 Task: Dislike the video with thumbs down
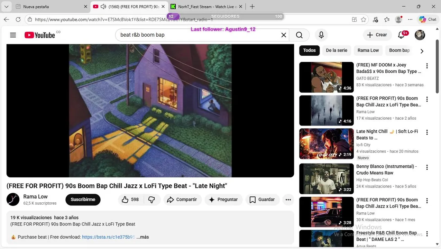[x=151, y=200]
